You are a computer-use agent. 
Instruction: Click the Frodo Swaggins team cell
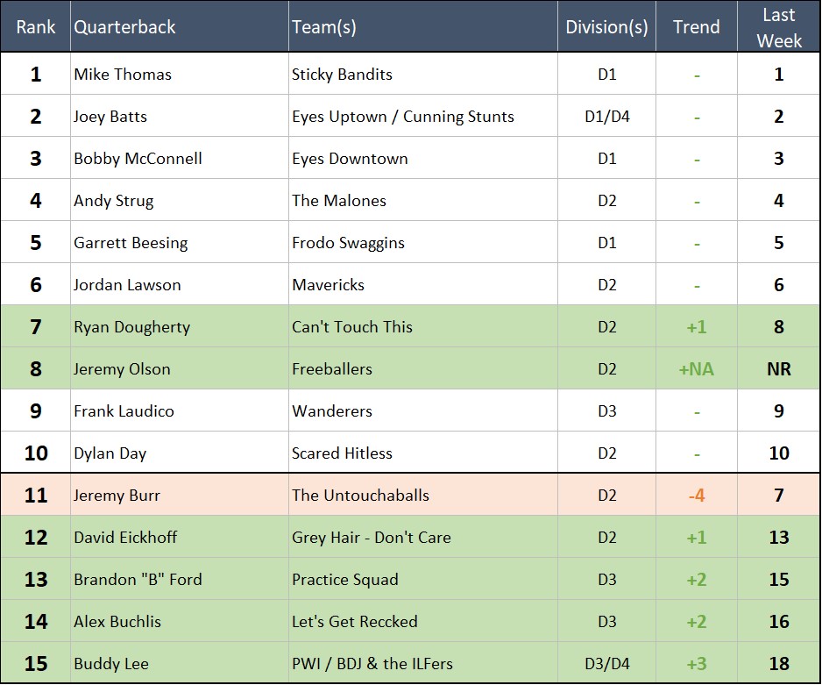[348, 243]
